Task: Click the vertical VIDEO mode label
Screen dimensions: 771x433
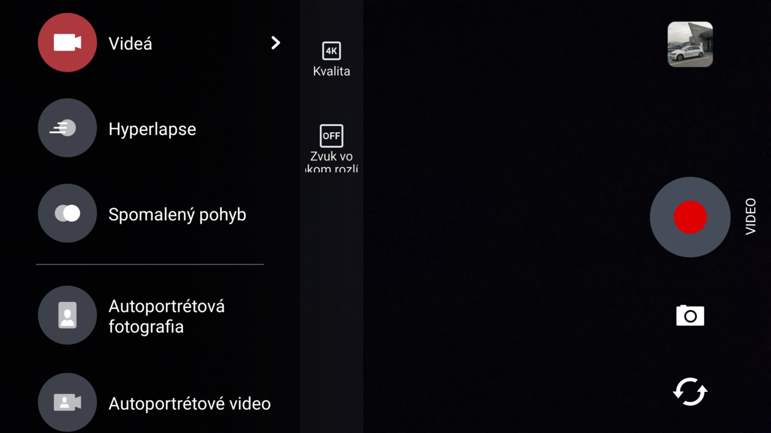Action: tap(751, 216)
